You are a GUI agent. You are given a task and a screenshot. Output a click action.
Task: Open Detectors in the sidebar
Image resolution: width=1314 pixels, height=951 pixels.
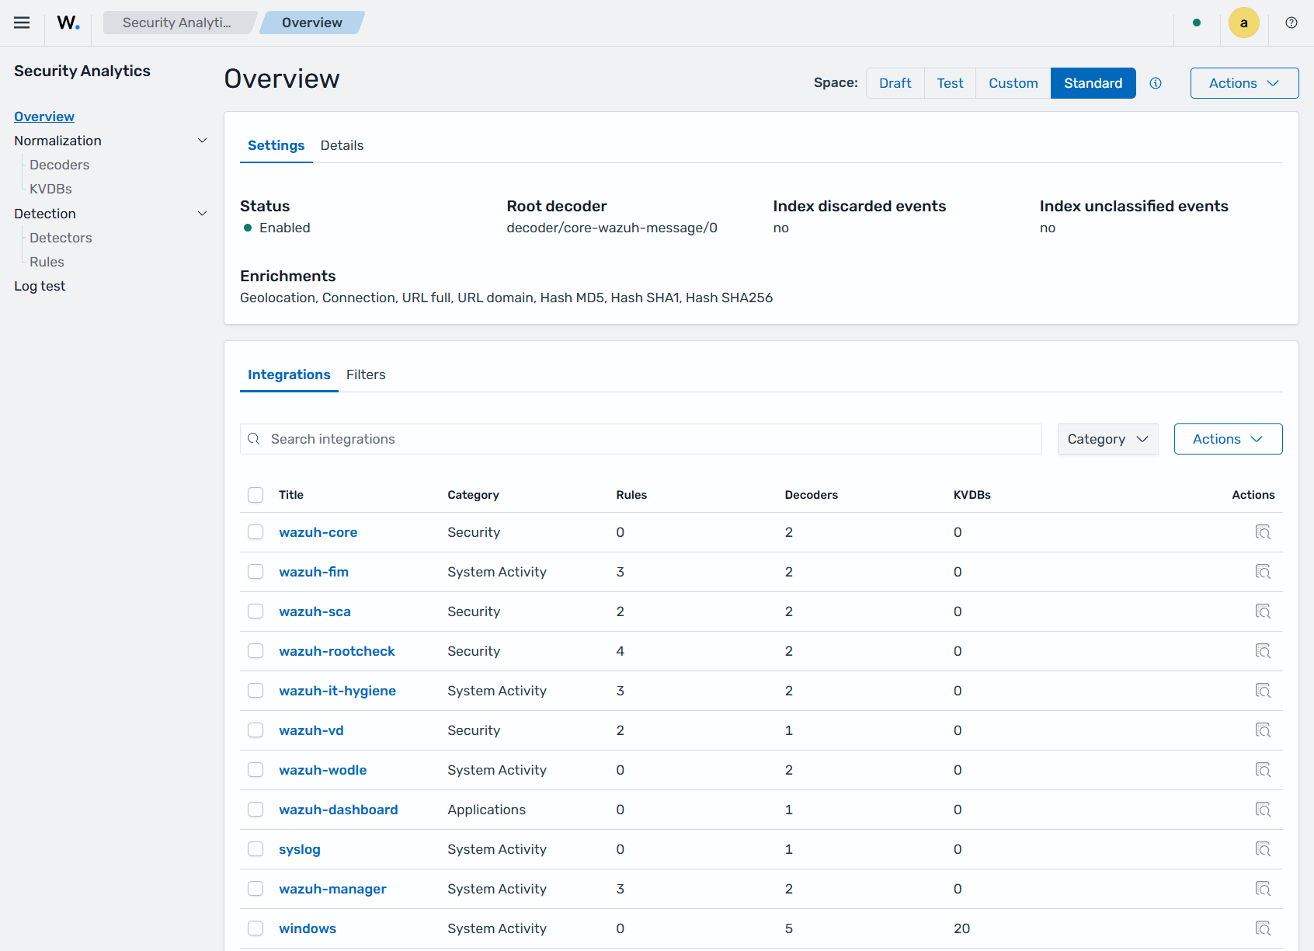pos(61,238)
